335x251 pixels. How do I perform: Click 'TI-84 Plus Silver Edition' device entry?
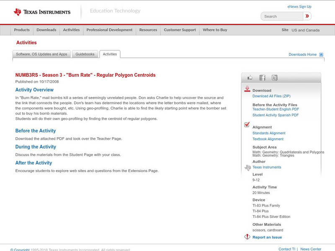pos(271,217)
